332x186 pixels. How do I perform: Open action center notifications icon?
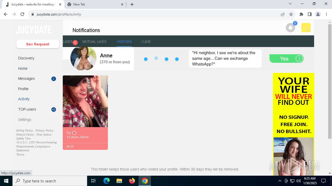pyautogui.click(x=323, y=181)
